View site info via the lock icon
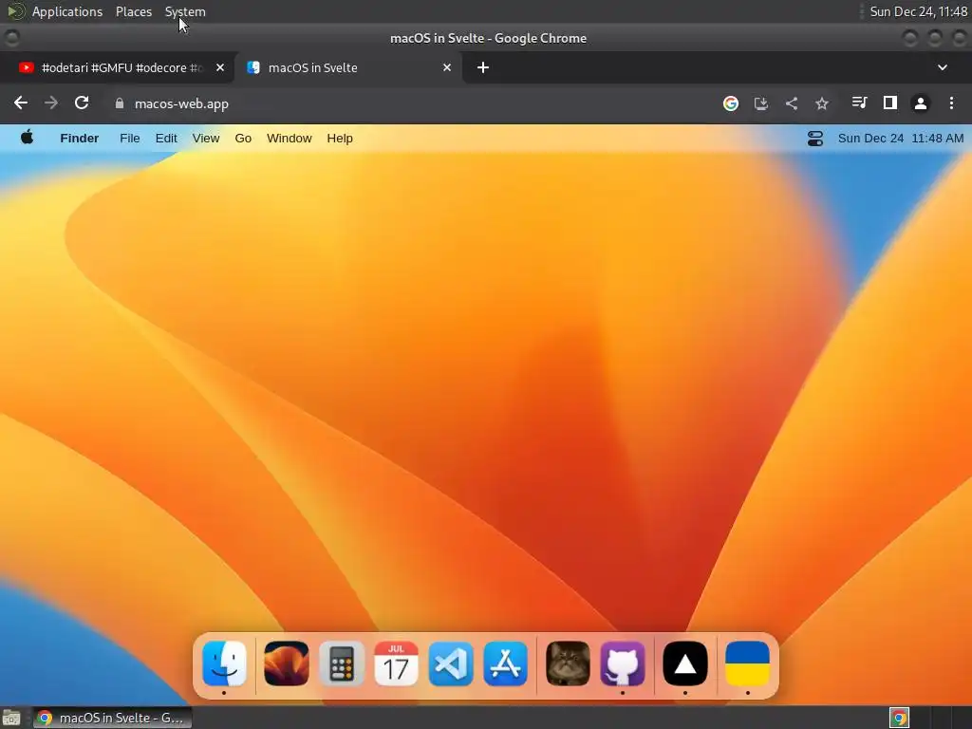The width and height of the screenshot is (972, 729). tap(120, 103)
